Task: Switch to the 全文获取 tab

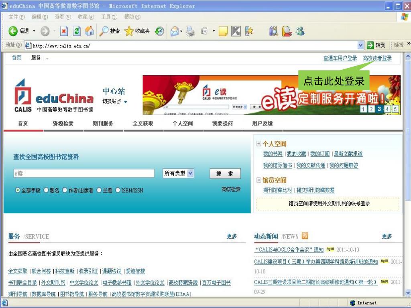Action: point(143,124)
